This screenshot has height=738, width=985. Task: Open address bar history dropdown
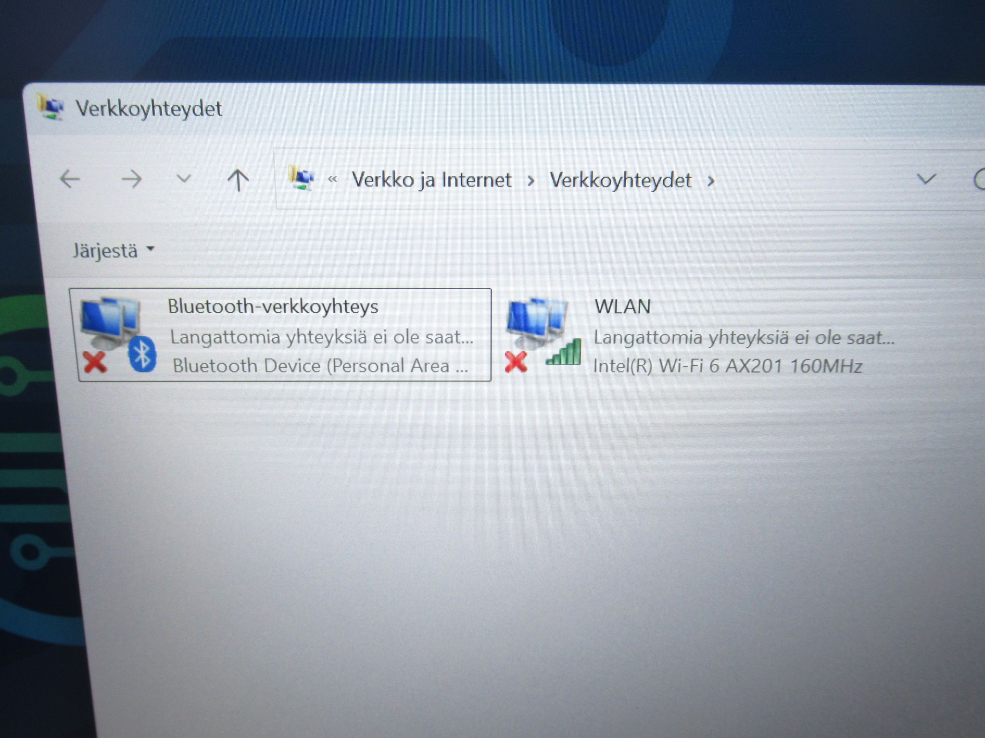point(926,179)
